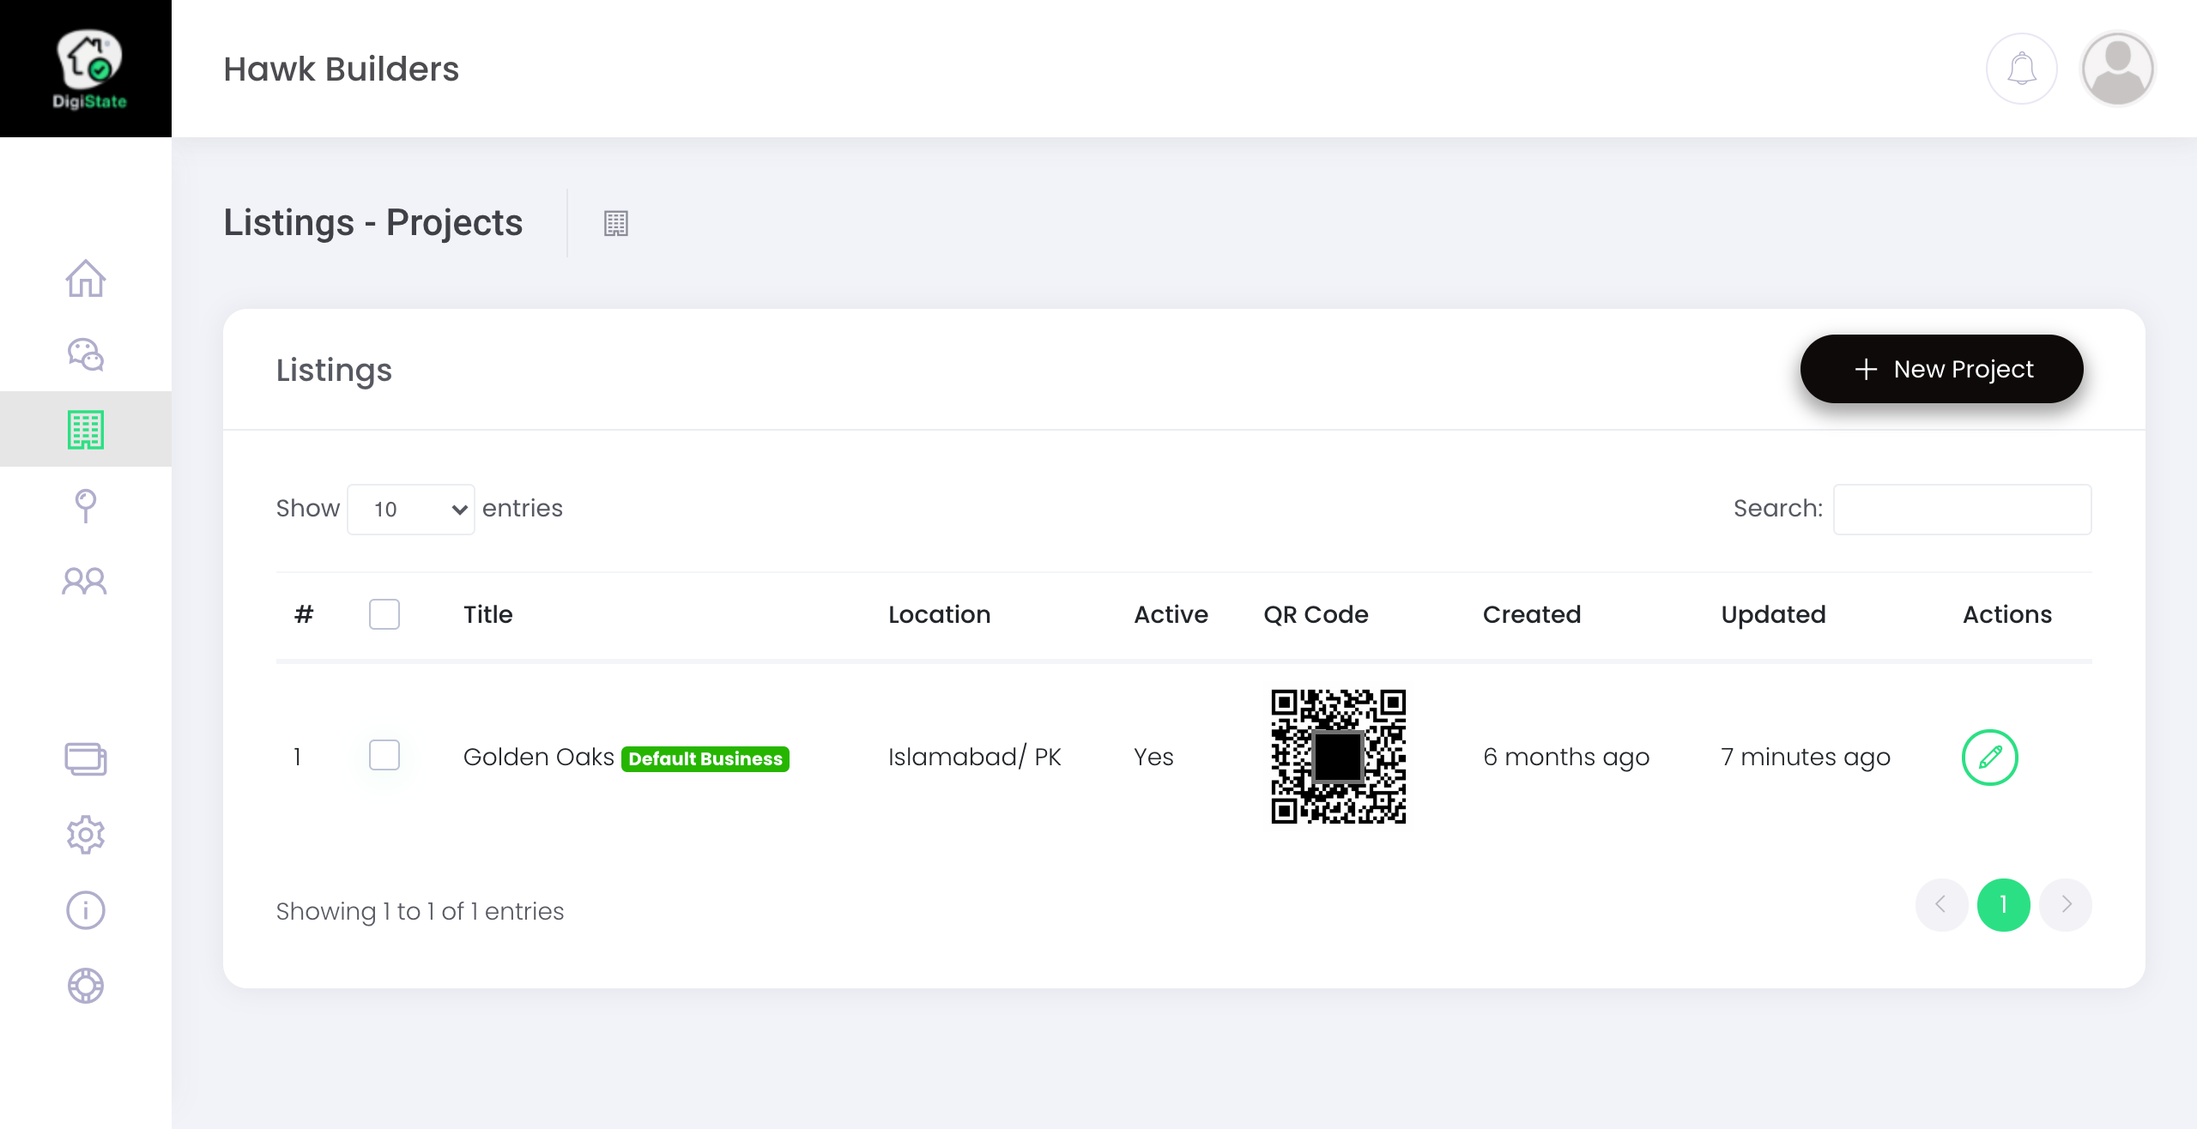Open the Home dashboard sidebar icon
This screenshot has height=1129, width=2197.
click(x=86, y=279)
